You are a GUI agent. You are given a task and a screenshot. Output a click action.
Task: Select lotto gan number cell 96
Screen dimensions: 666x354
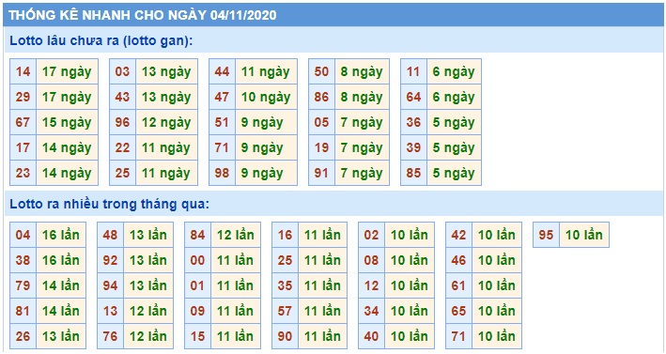pyautogui.click(x=122, y=123)
